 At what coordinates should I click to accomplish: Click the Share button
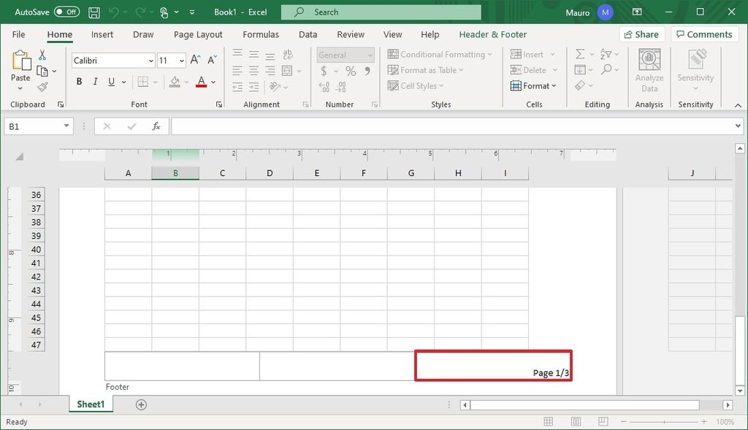642,34
